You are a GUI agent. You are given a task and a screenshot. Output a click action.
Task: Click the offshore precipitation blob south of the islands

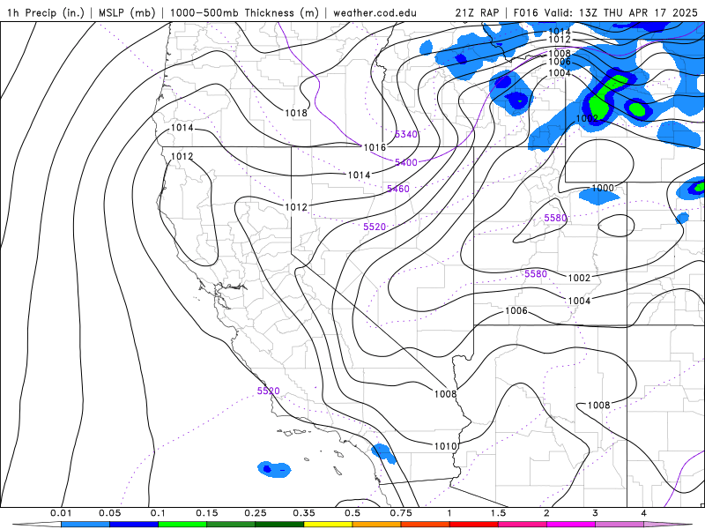tap(274, 469)
